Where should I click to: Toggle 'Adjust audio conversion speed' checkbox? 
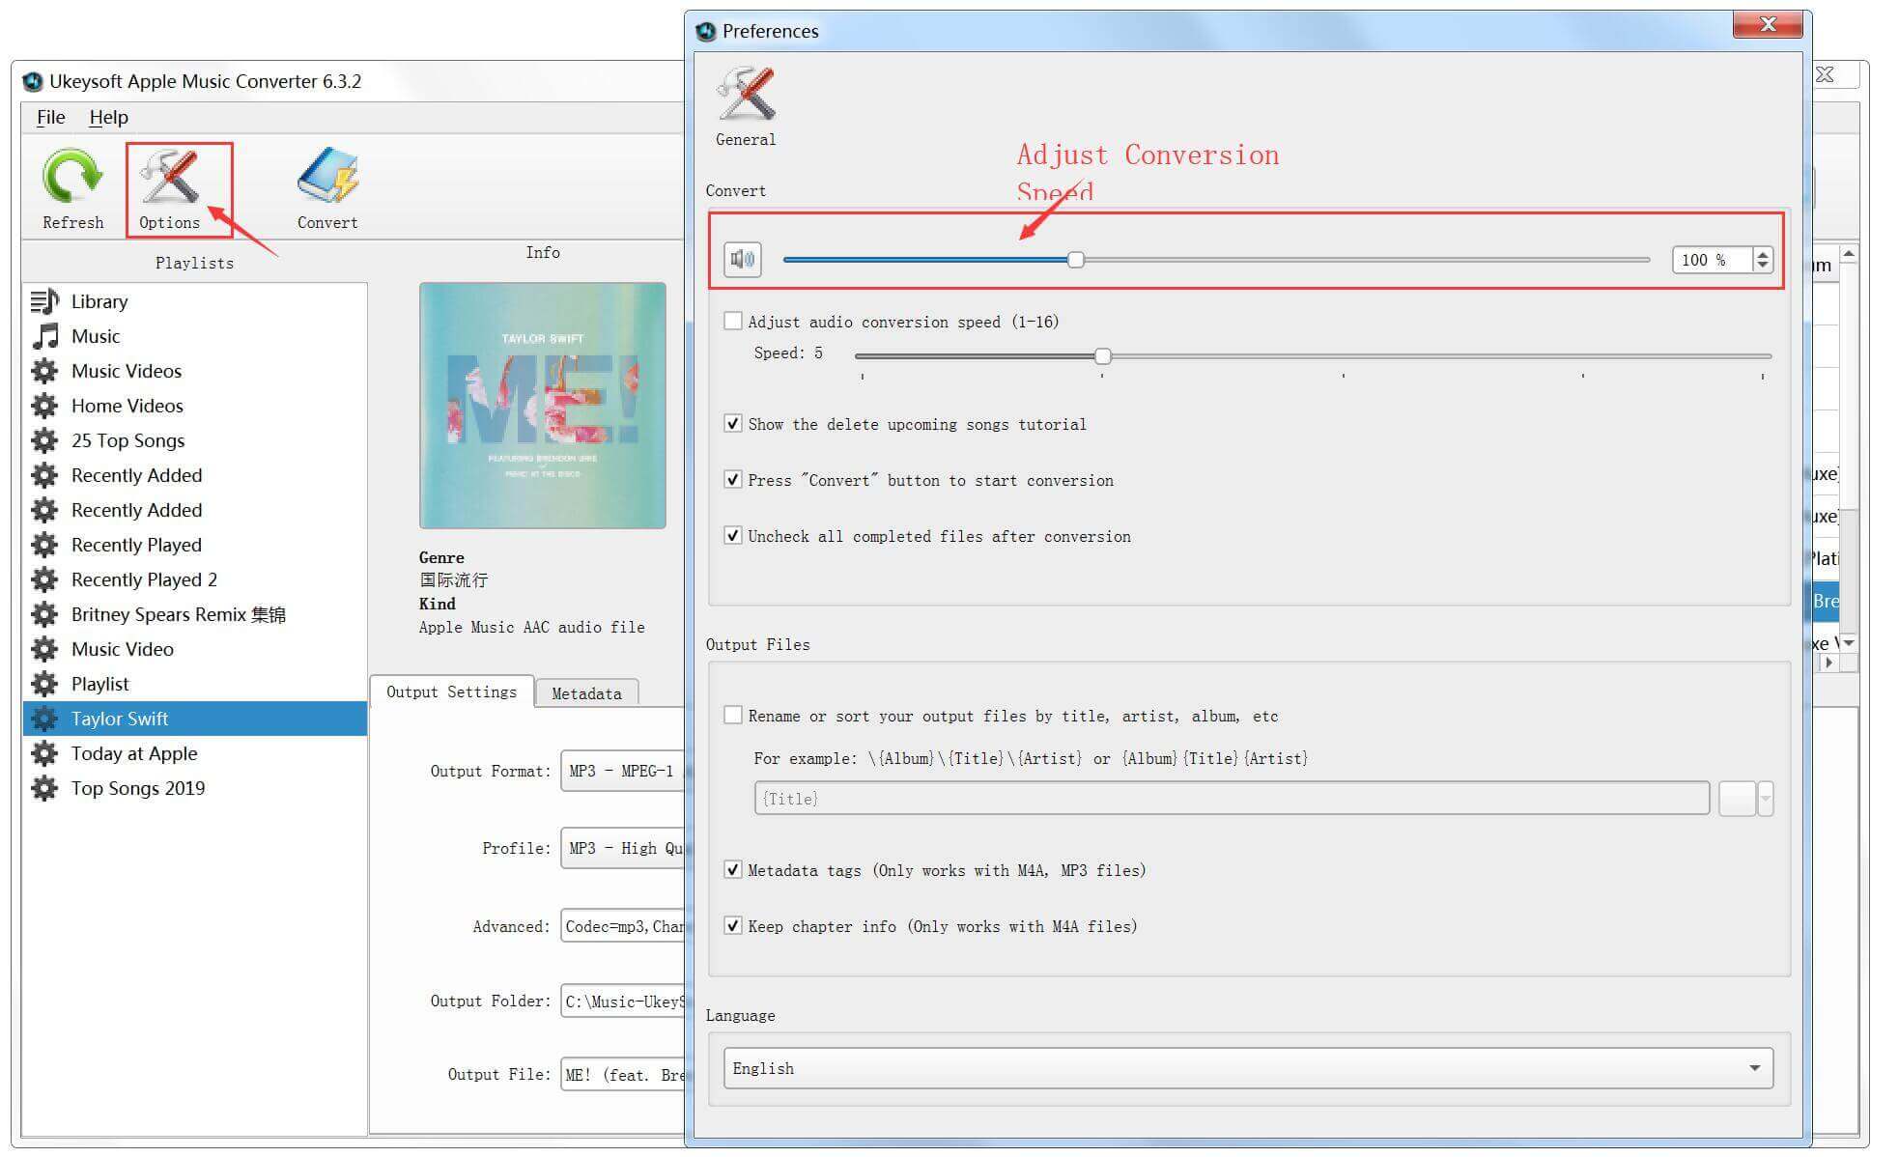734,322
